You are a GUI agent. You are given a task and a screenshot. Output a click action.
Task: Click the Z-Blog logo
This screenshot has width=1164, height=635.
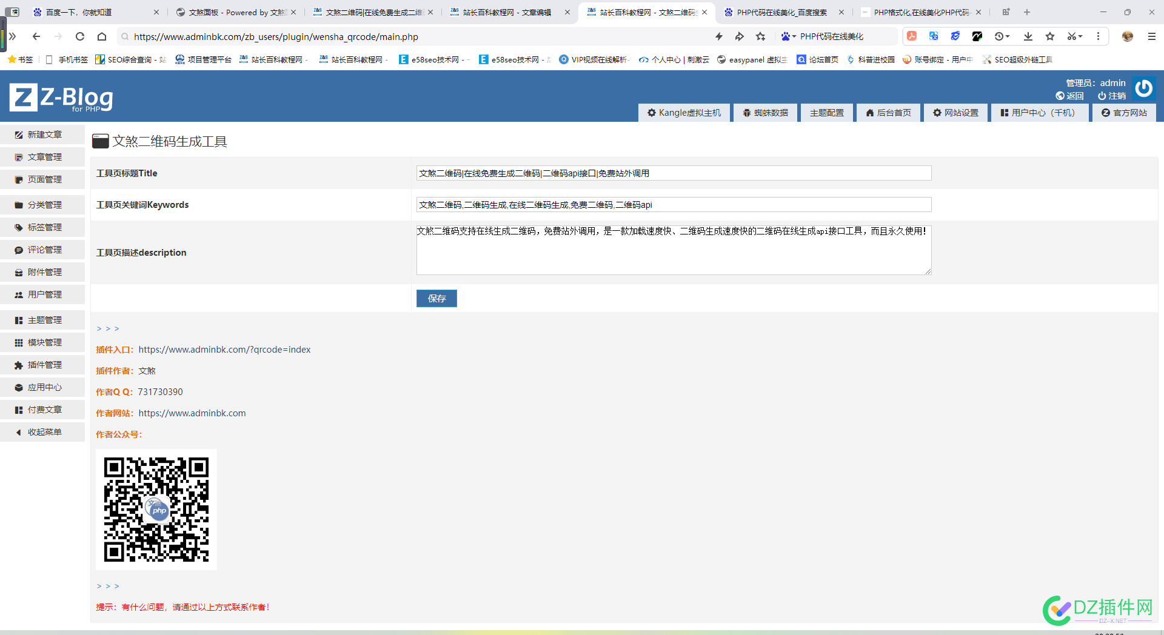click(61, 98)
